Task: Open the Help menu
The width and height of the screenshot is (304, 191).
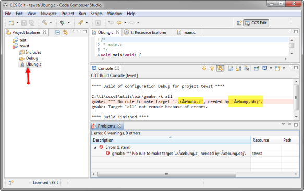Action: pos(131,14)
